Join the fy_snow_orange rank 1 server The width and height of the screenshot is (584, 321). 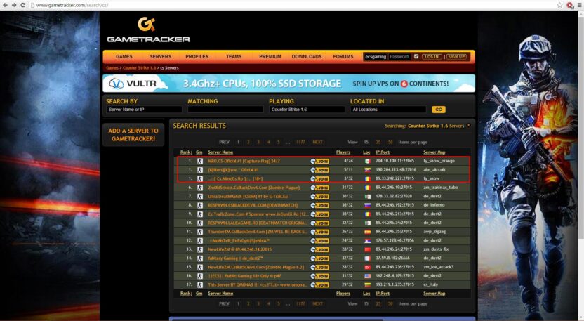pyautogui.click(x=319, y=162)
